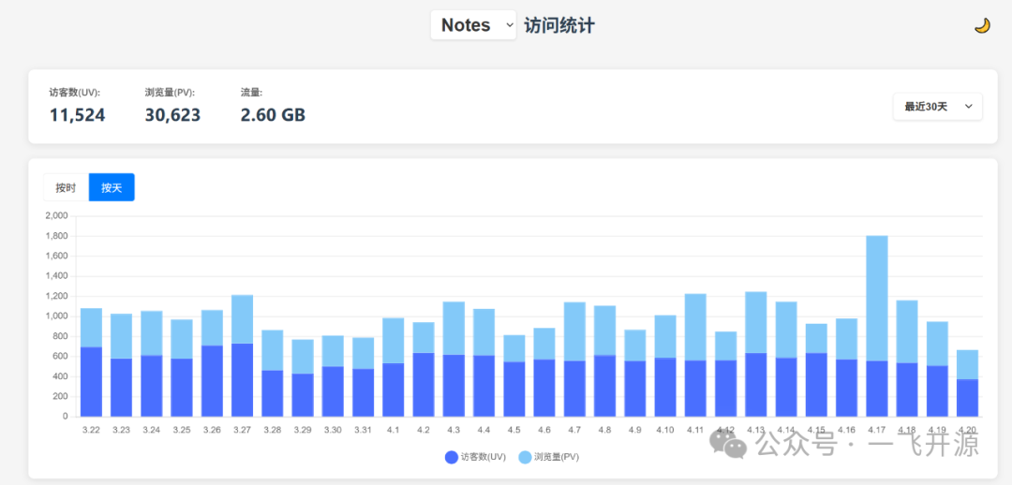This screenshot has height=485, width=1012.
Task: Open the Notes site selector dropdown
Action: point(474,25)
